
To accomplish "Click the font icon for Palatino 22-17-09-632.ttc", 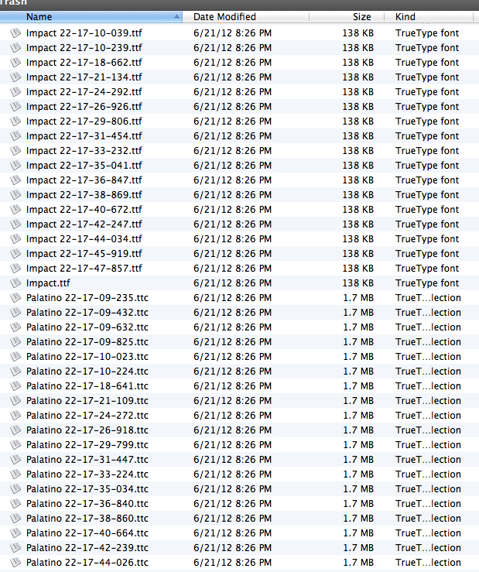I will (15, 327).
